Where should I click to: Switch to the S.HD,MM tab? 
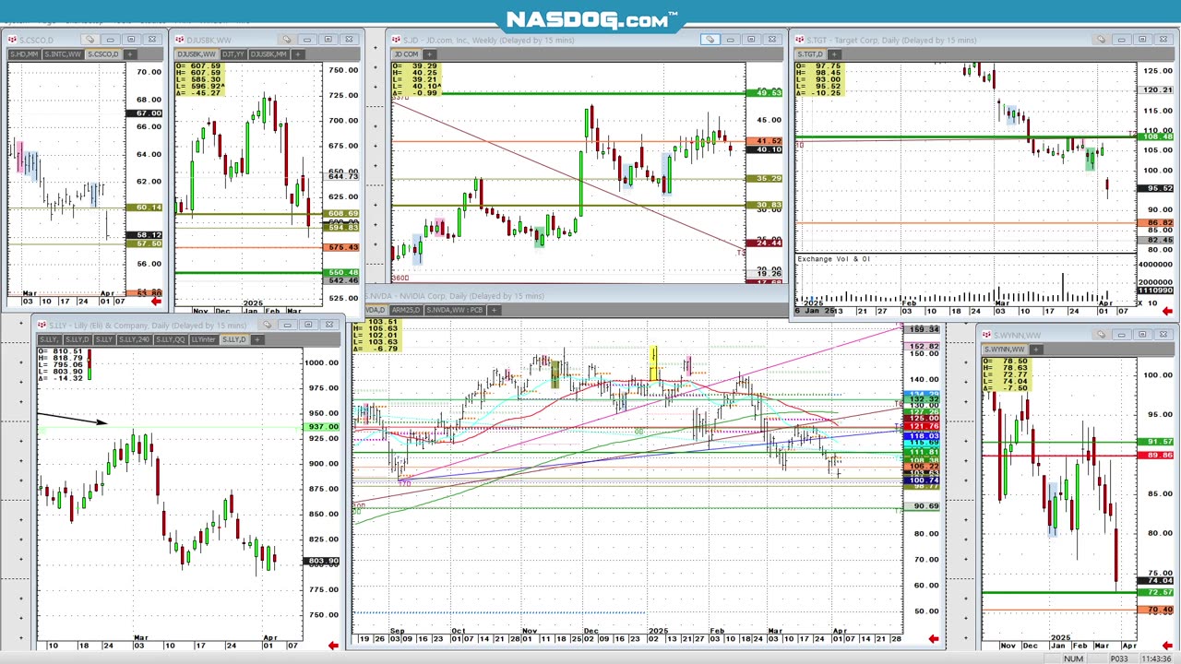[24, 54]
